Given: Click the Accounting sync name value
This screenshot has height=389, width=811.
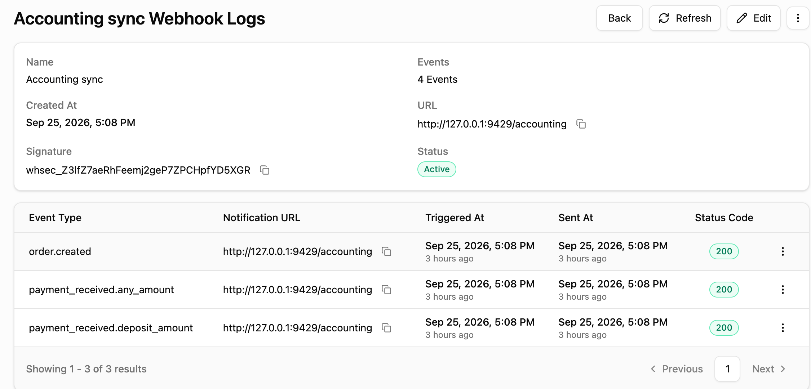Looking at the screenshot, I should [x=65, y=79].
